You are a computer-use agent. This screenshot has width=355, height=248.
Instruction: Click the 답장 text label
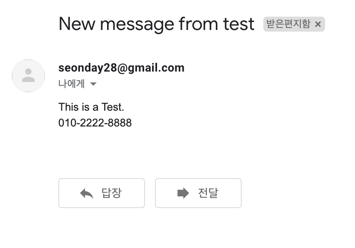coord(111,193)
